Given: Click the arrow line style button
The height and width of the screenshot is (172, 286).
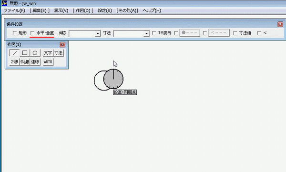Looking at the screenshot, I should (x=219, y=33).
